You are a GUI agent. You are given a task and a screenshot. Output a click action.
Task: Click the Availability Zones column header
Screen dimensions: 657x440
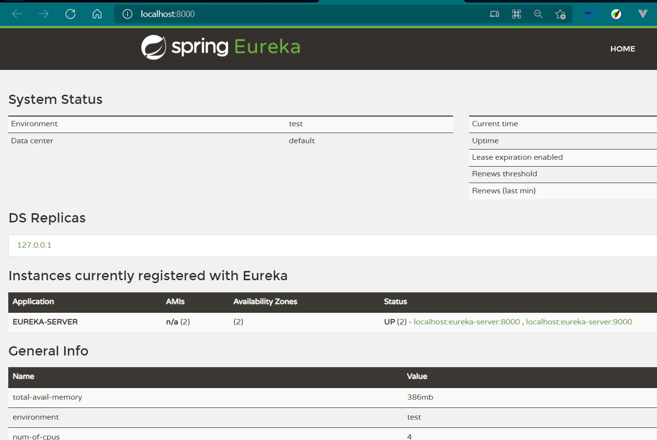[x=265, y=302]
